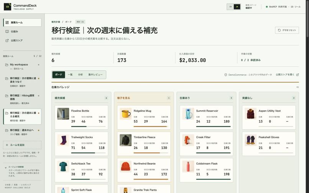Viewport: 309px width, 193px height.
Task: Click the Creek Filter card title
Action: pos(203,137)
